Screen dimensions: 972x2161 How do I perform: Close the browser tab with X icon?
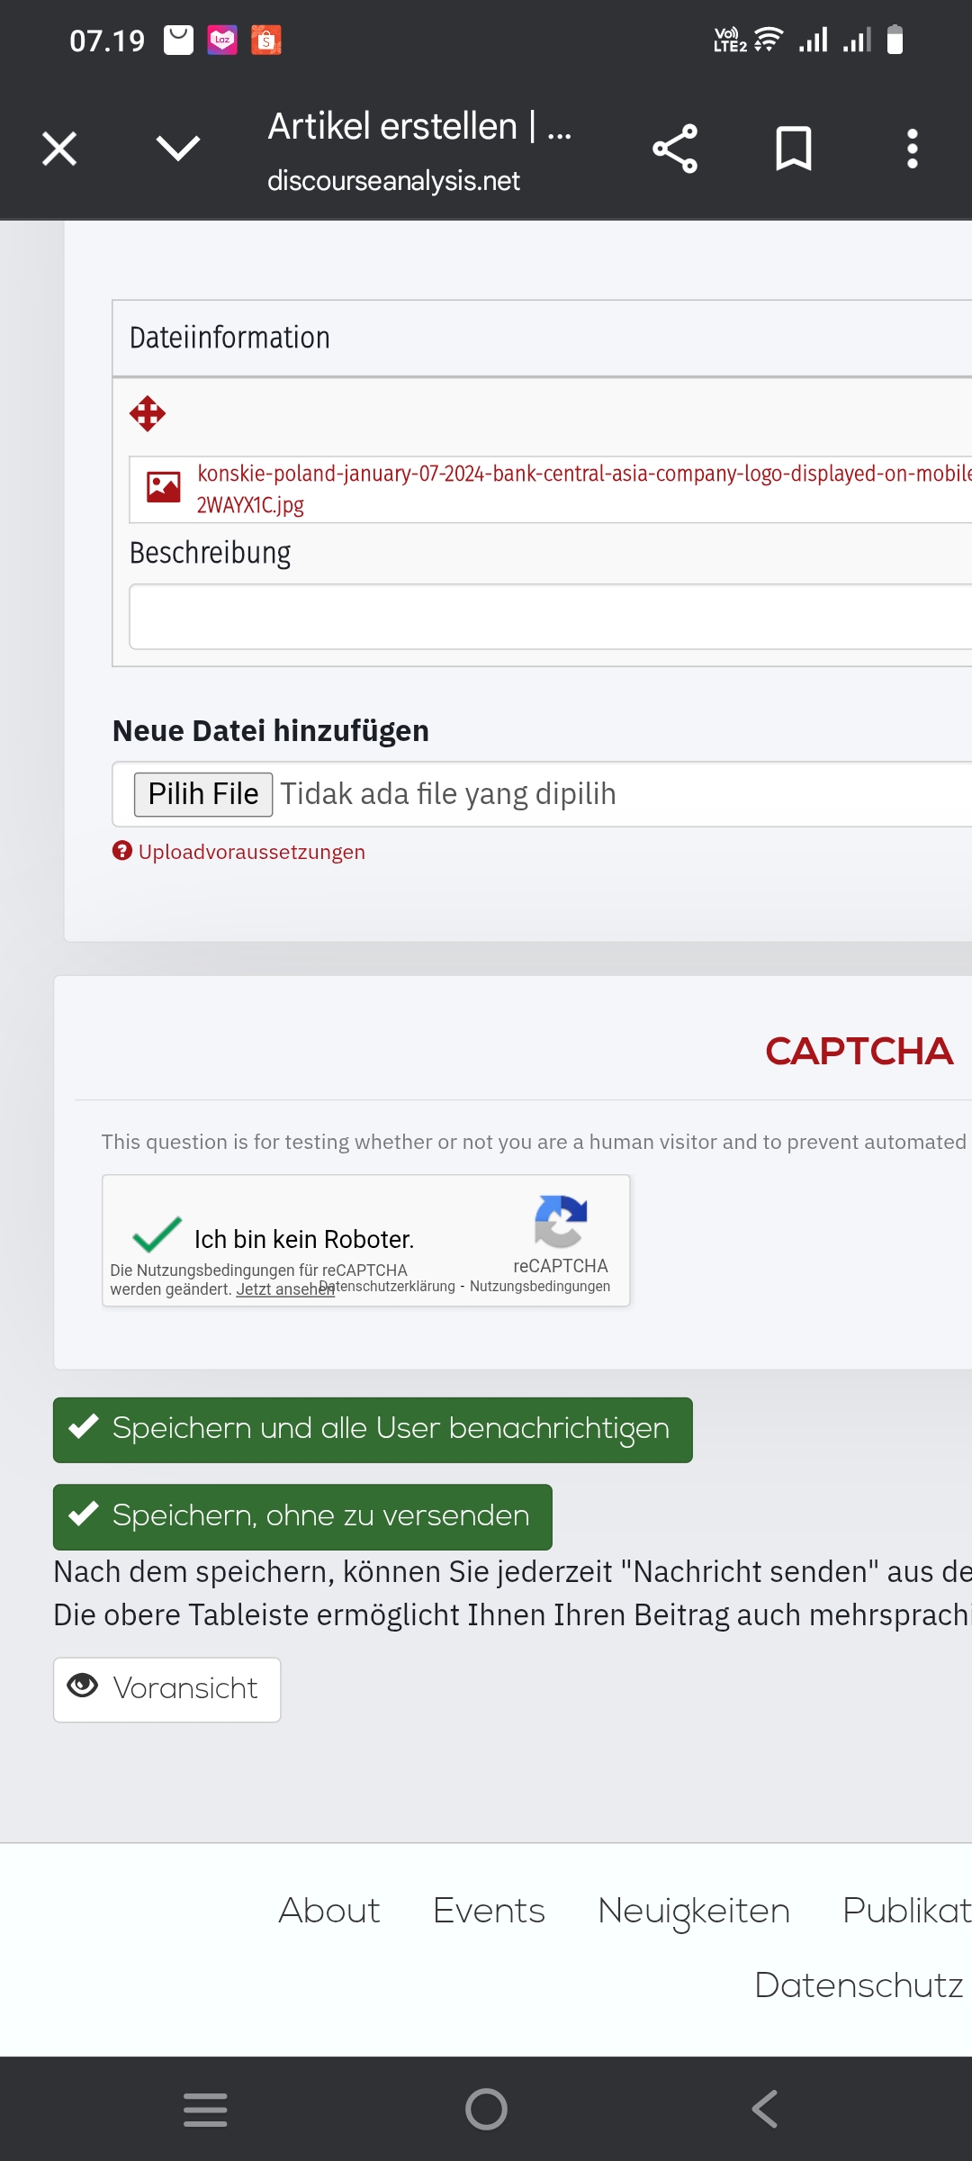pos(59,149)
